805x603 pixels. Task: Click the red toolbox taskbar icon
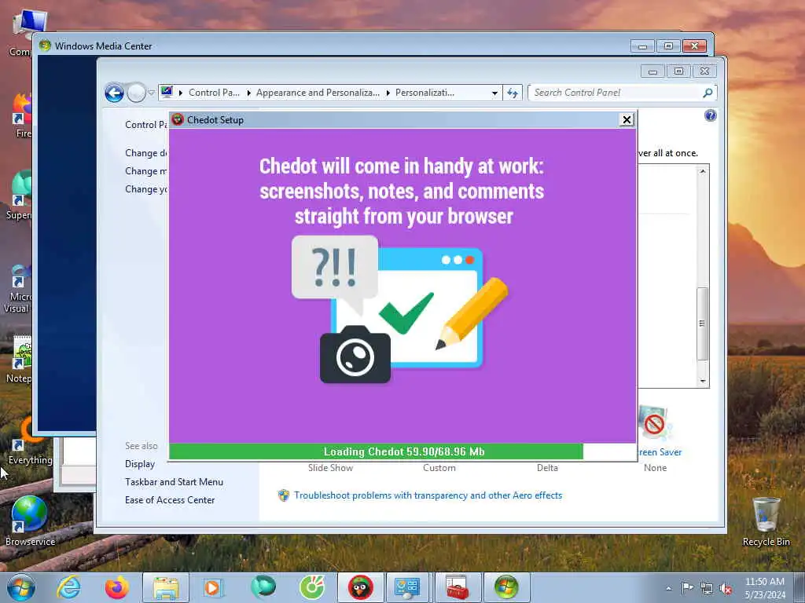pyautogui.click(x=457, y=587)
